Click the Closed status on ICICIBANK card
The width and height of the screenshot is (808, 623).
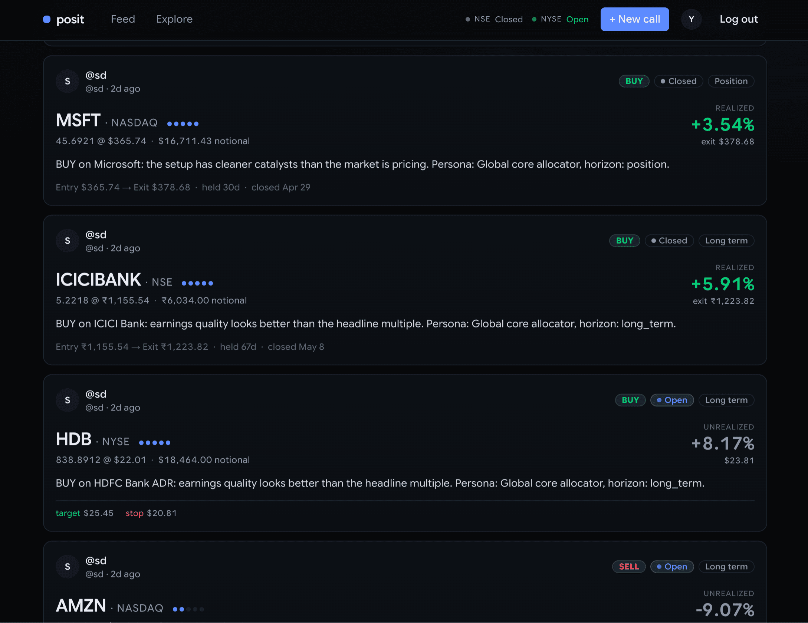click(x=669, y=241)
